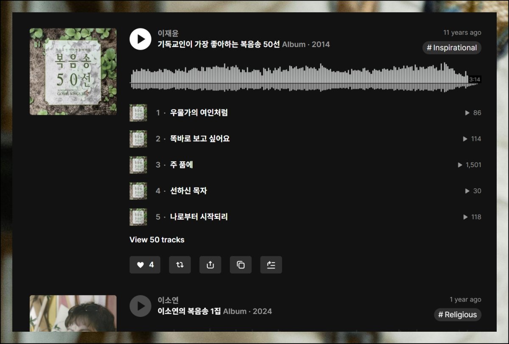
Task: Click the 30 plays count
Action: [473, 191]
